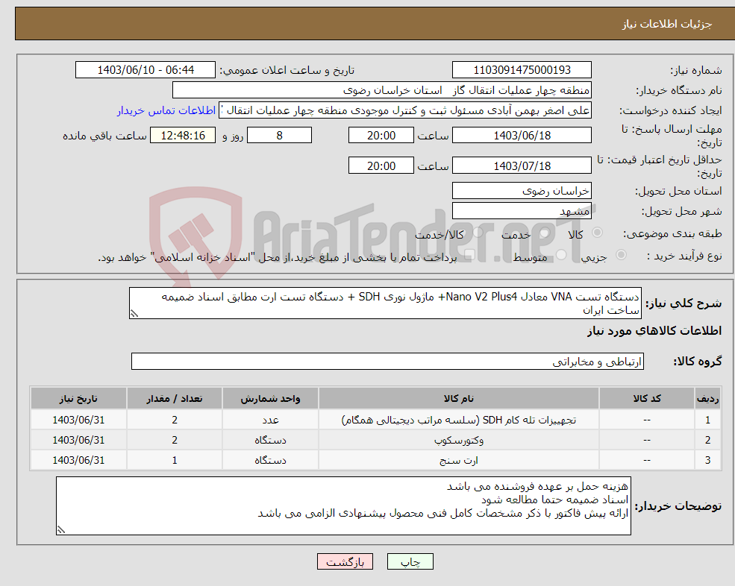Click the response deadline time 20:00 field
The width and height of the screenshot is (735, 586).
pos(381,136)
